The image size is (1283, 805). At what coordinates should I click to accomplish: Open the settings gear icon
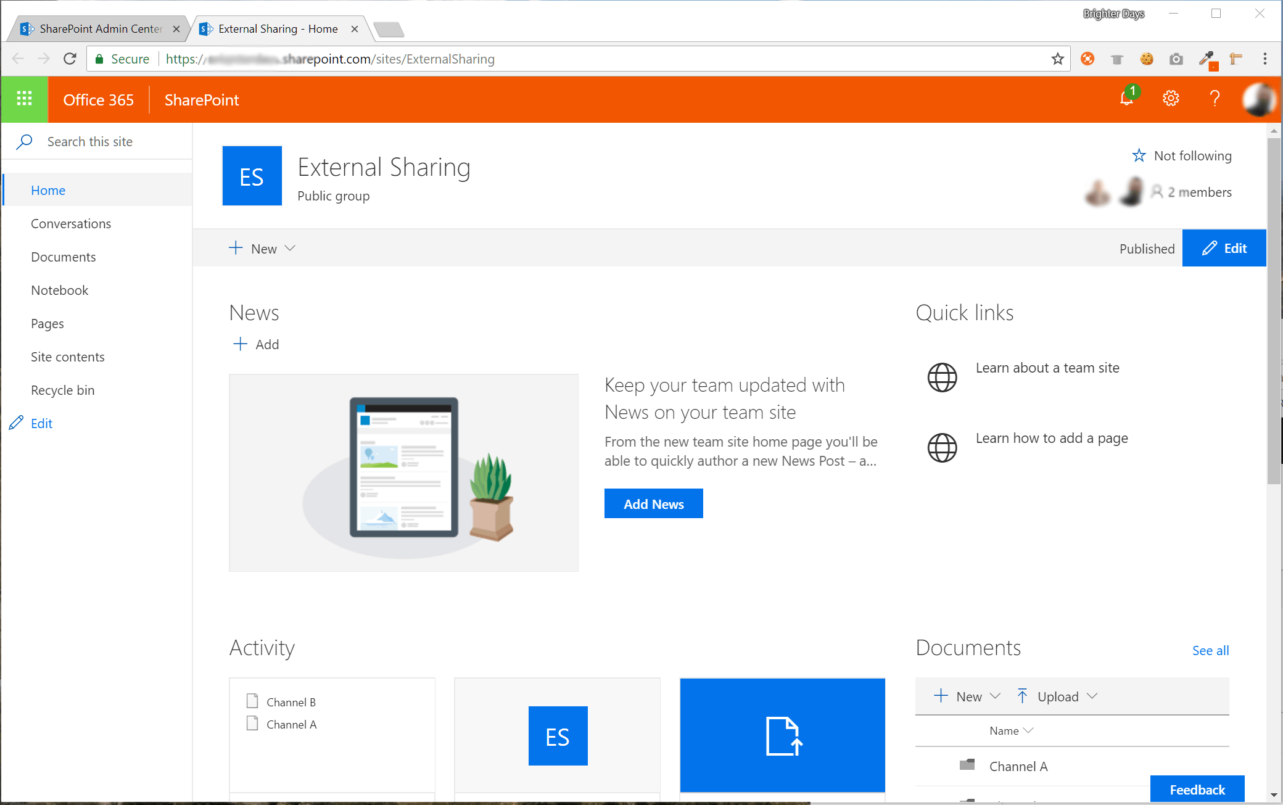(x=1171, y=99)
